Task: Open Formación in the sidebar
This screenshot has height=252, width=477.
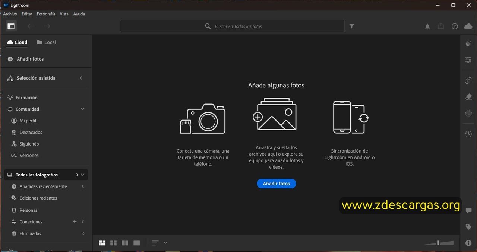Action: pyautogui.click(x=23, y=98)
